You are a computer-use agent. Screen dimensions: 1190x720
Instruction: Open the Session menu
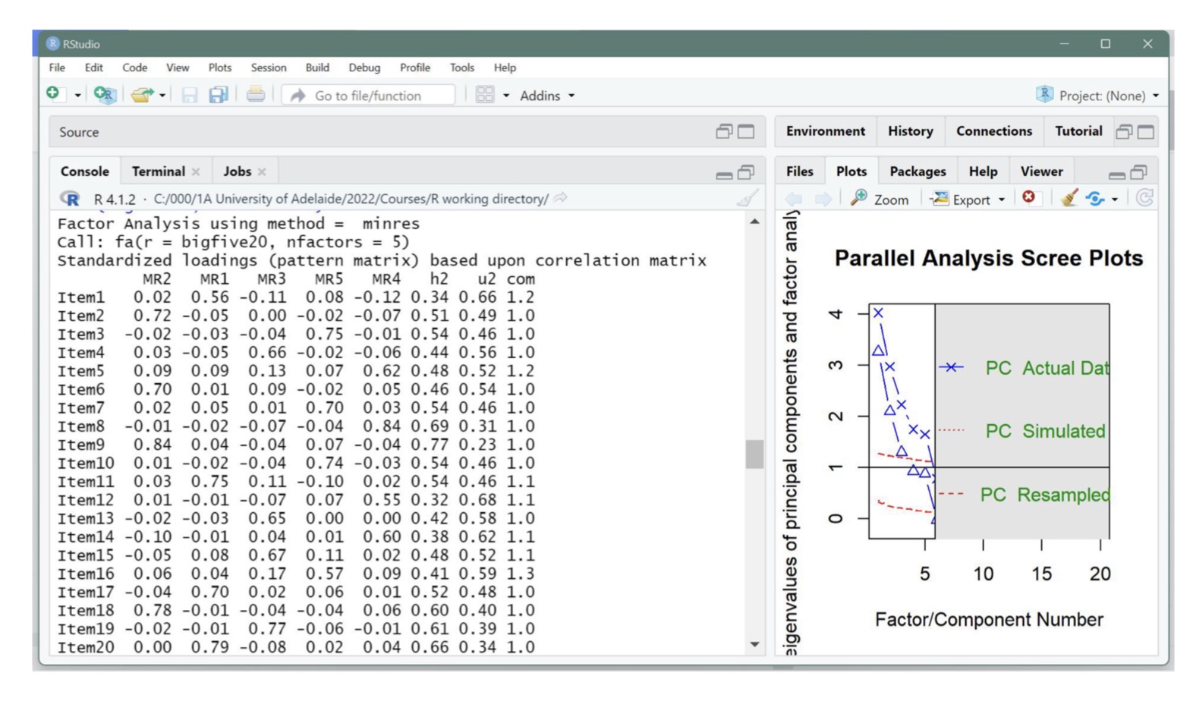click(269, 68)
